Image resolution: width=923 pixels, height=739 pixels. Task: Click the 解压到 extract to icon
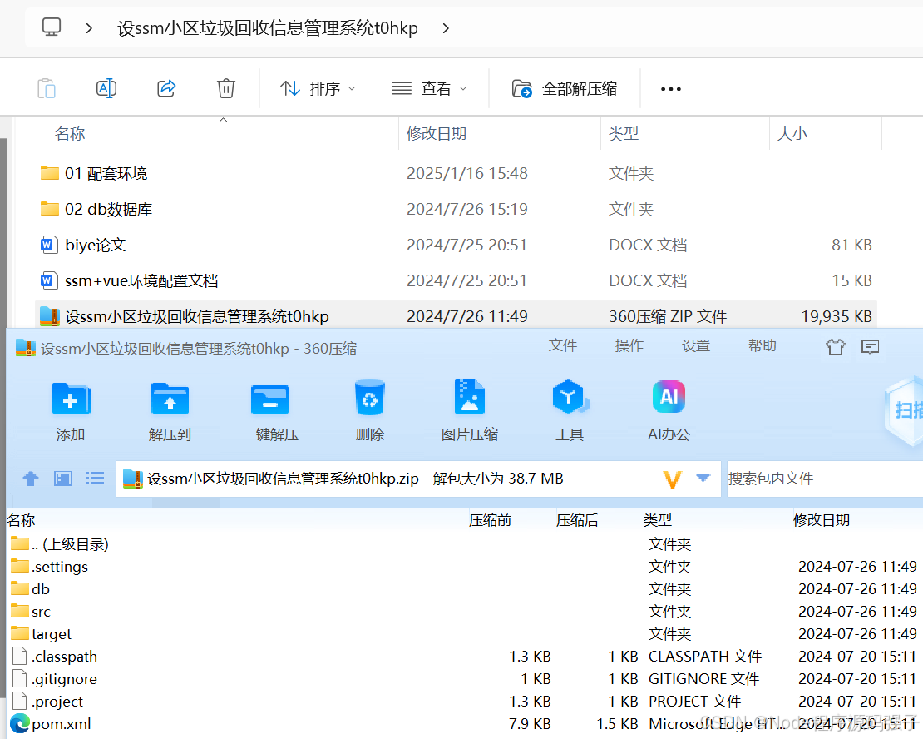point(170,411)
